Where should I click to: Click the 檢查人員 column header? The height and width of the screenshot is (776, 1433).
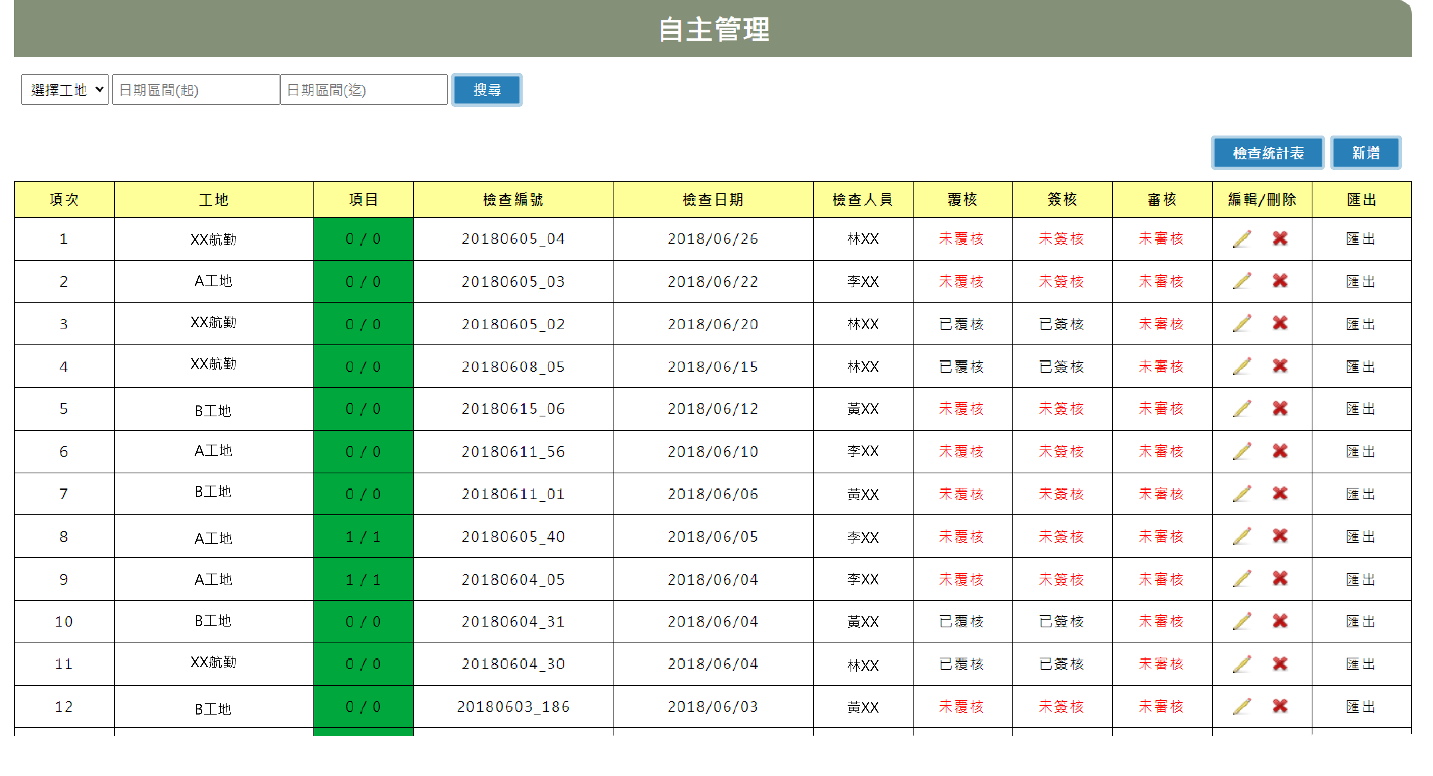[x=862, y=200]
